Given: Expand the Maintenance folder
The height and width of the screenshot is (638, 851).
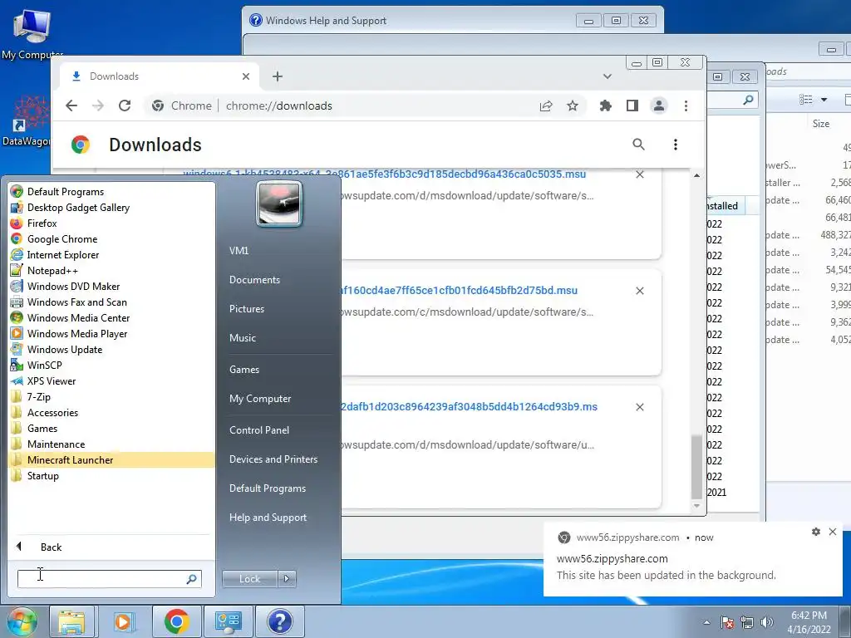Looking at the screenshot, I should pos(111,444).
